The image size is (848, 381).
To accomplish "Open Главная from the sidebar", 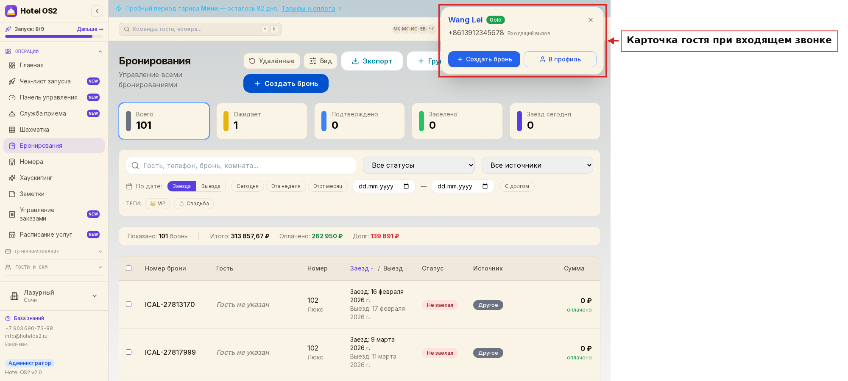I will click(x=54, y=65).
